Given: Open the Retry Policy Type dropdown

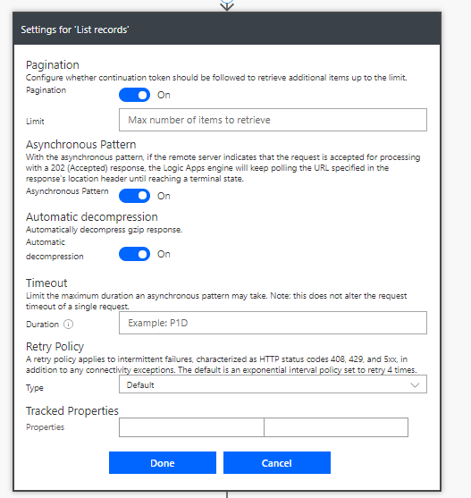Looking at the screenshot, I should [273, 384].
